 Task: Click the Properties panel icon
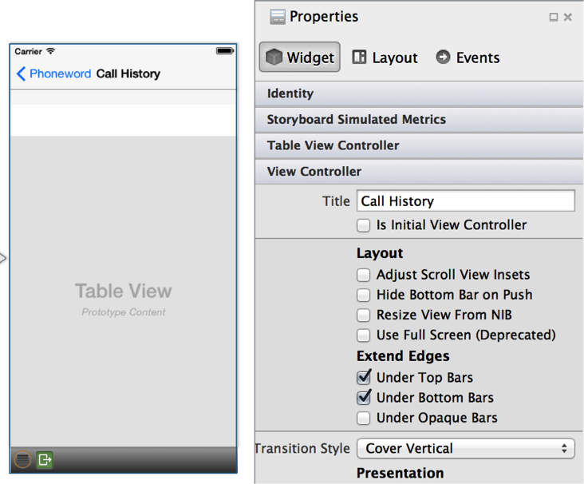click(x=278, y=17)
